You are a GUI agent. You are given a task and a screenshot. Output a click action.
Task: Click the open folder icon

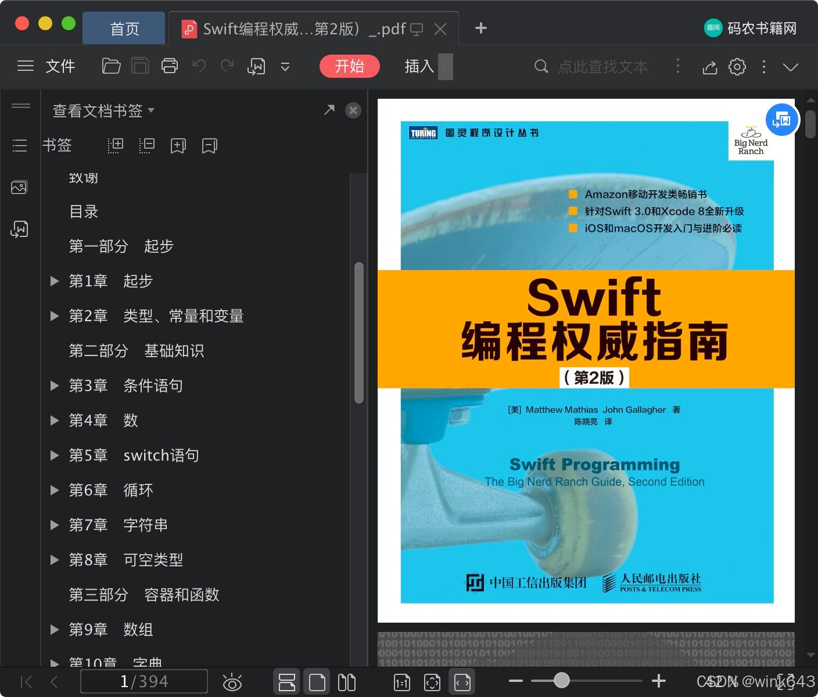click(x=111, y=66)
